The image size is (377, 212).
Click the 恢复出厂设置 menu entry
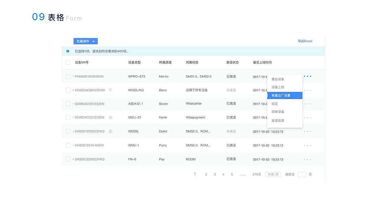click(285, 95)
